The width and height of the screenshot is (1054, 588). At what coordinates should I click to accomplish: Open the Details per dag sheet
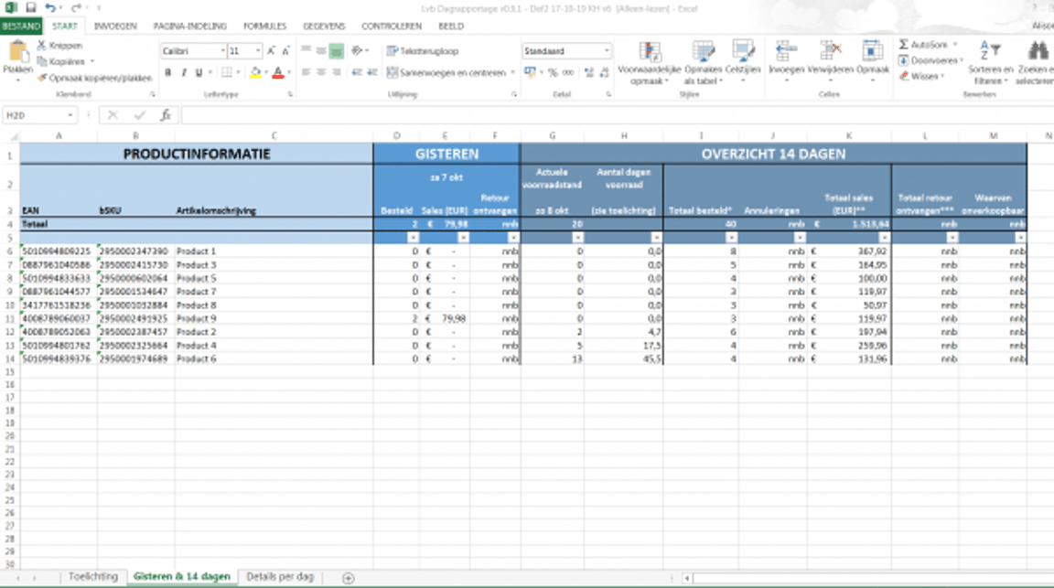coord(280,576)
